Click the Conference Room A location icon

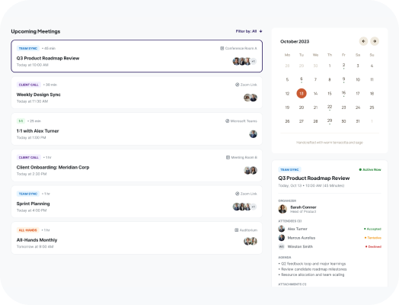[222, 48]
